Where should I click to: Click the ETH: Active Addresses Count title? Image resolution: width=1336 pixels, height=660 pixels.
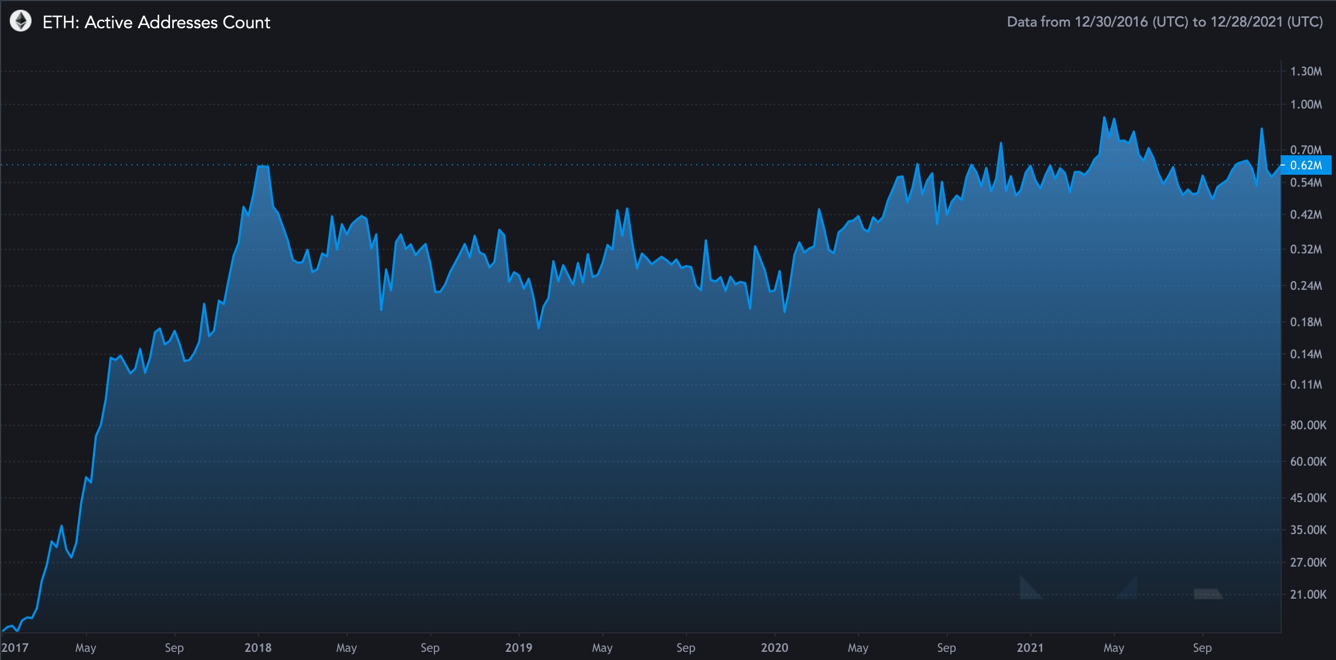tap(156, 22)
